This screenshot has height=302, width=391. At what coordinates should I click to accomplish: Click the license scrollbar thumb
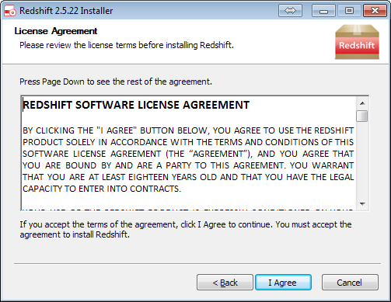point(362,116)
